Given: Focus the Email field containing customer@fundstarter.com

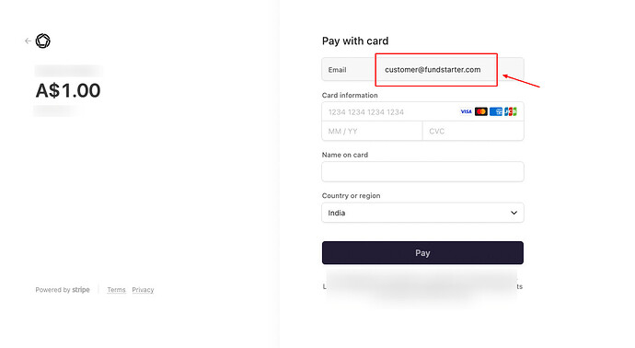Looking at the screenshot, I should click(x=422, y=69).
